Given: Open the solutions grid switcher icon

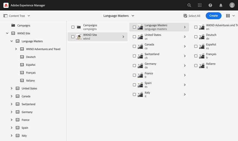Looking at the screenshot, I should point(200,5).
